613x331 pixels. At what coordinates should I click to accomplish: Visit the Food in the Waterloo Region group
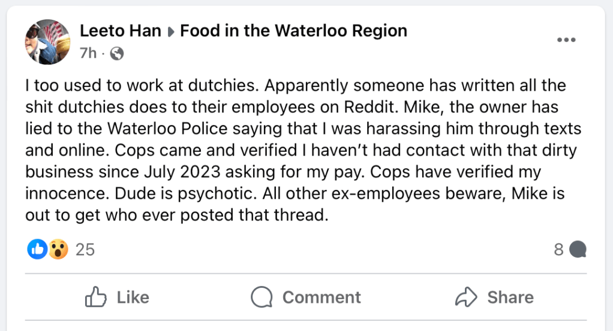pos(293,31)
